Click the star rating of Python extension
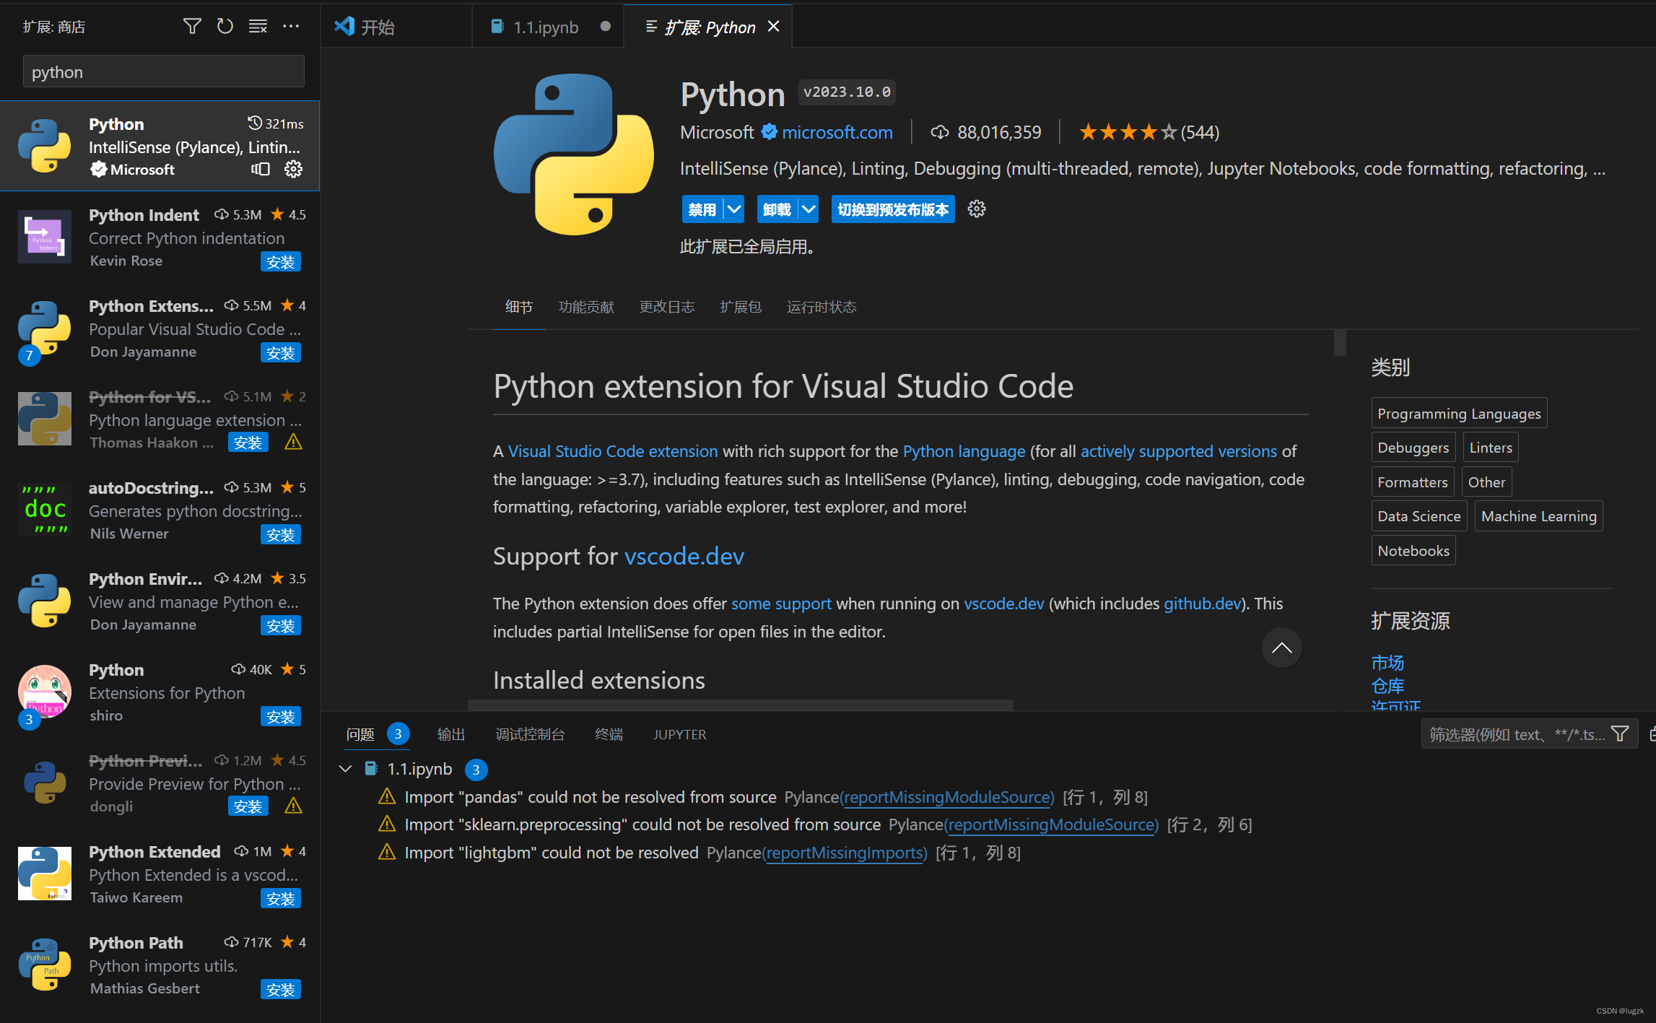1656x1023 pixels. 1128,133
